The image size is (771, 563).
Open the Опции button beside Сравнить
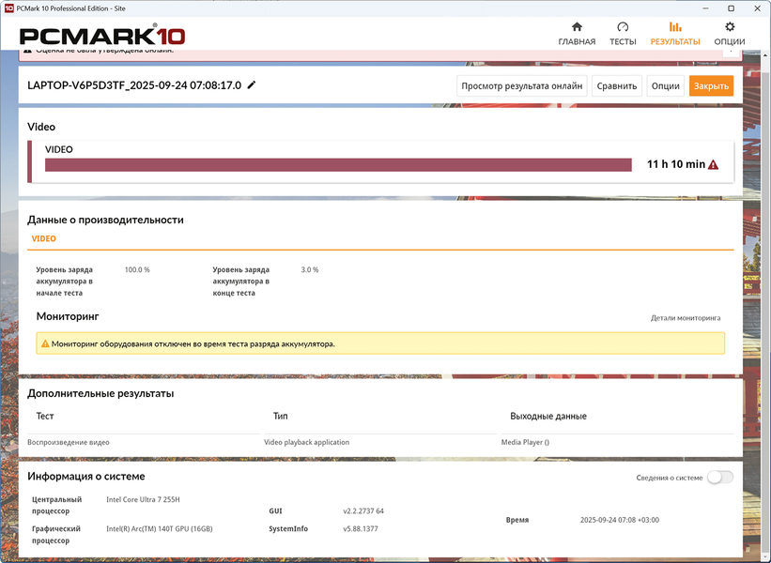coord(665,86)
